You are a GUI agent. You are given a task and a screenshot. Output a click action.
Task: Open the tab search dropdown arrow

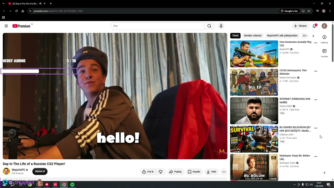point(3,4)
